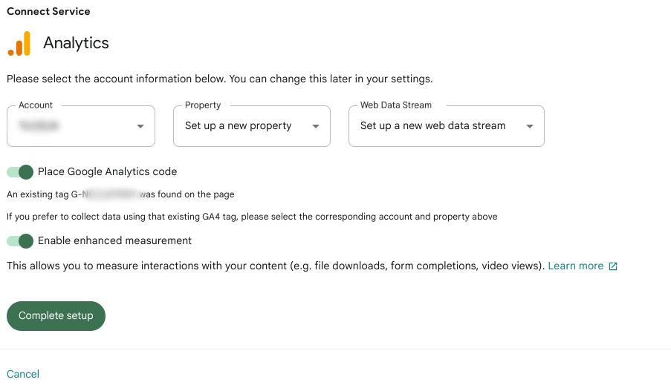This screenshot has height=391, width=671.
Task: Click the external link icon beside Learn more
Action: [x=613, y=266]
